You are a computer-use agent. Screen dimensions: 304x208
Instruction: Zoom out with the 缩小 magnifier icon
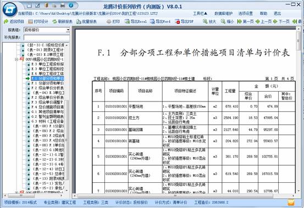coord(223,21)
